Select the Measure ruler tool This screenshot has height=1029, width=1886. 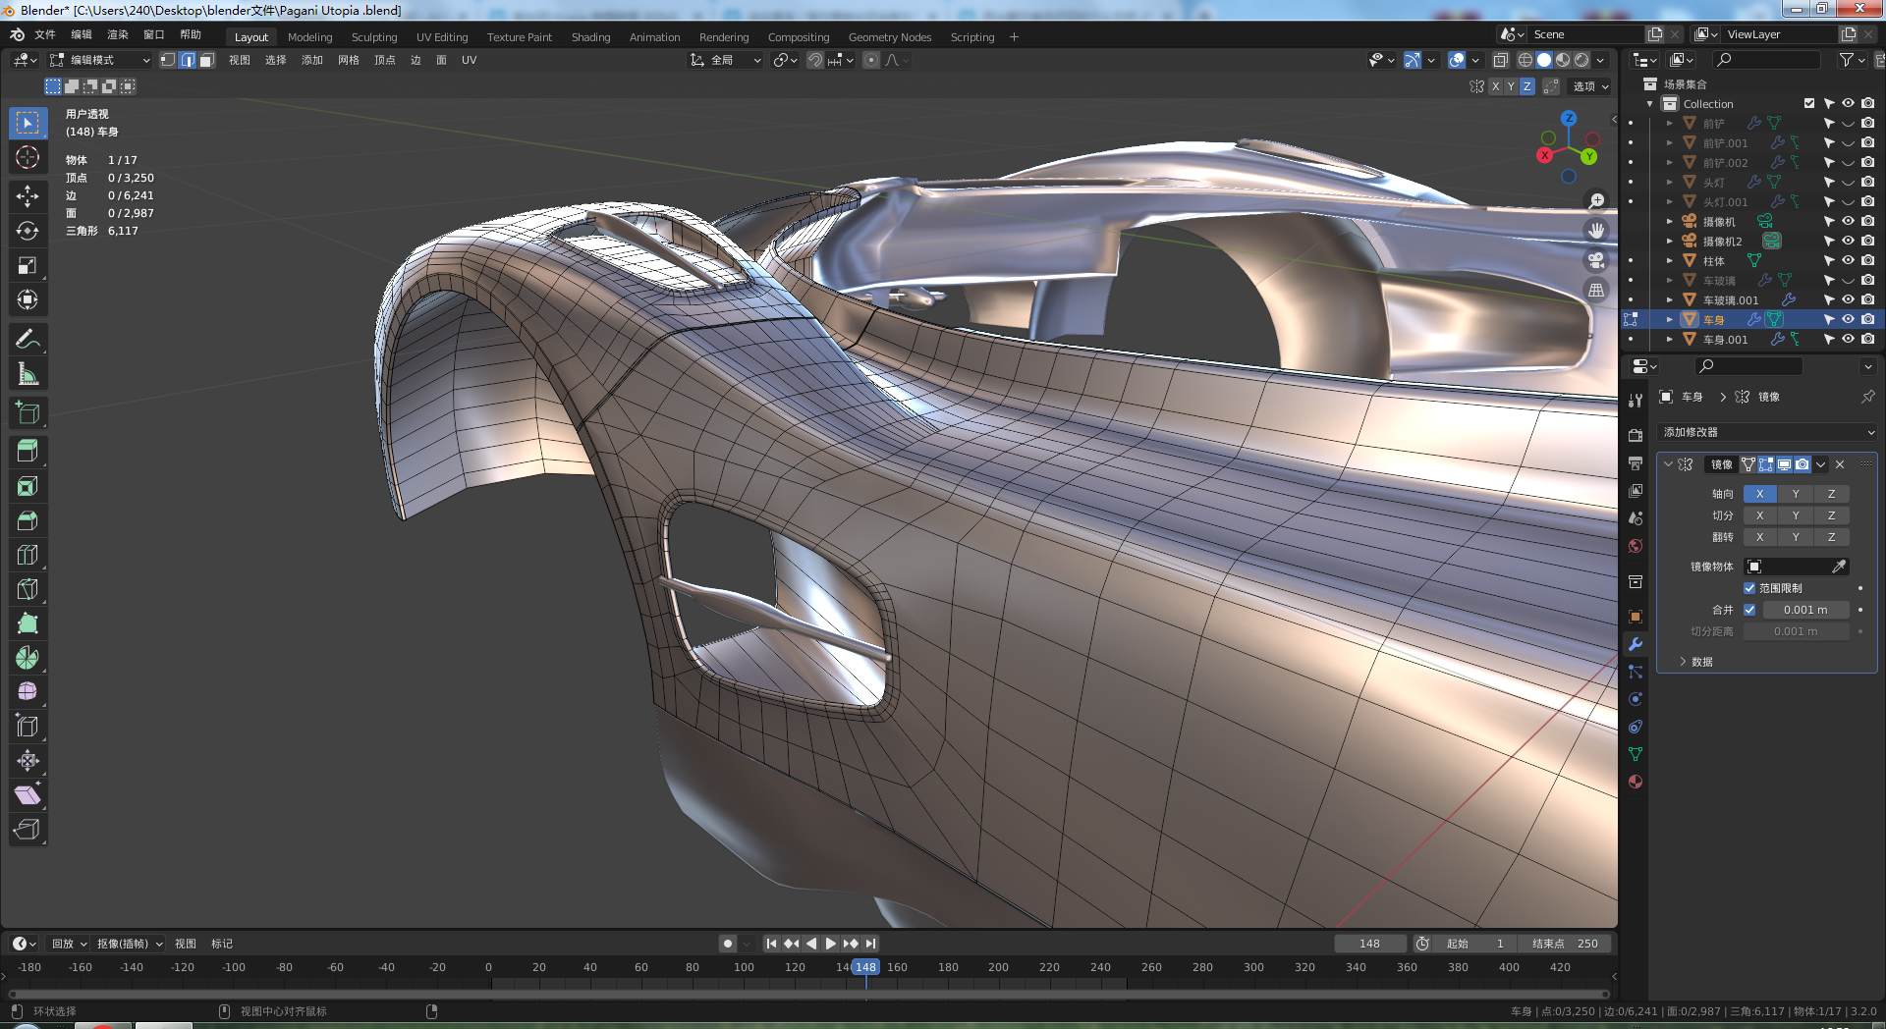(x=28, y=374)
